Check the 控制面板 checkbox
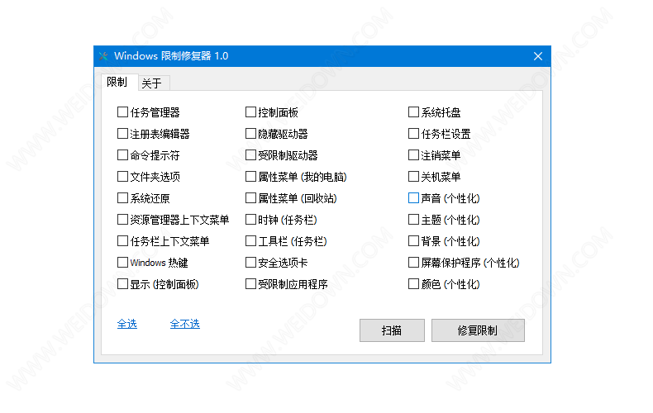 click(250, 112)
